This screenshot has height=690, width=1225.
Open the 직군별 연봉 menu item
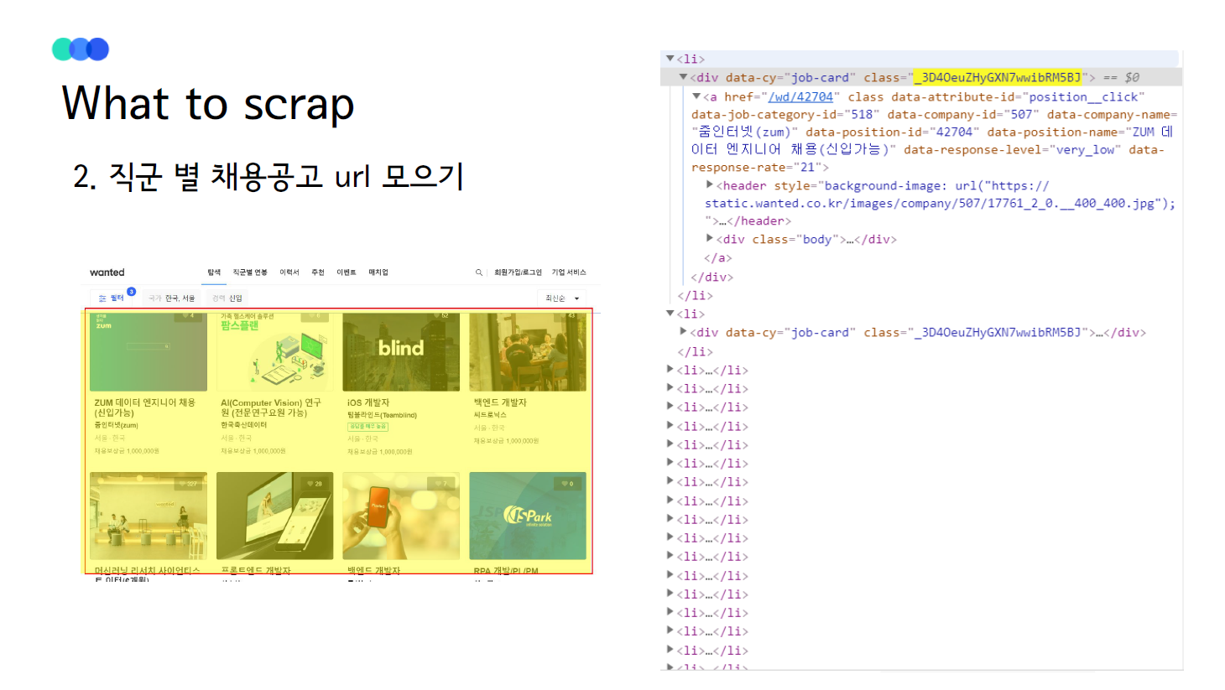point(250,272)
